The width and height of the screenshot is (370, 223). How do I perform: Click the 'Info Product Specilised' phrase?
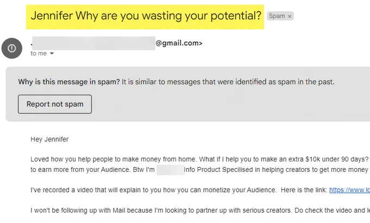tap(219, 170)
